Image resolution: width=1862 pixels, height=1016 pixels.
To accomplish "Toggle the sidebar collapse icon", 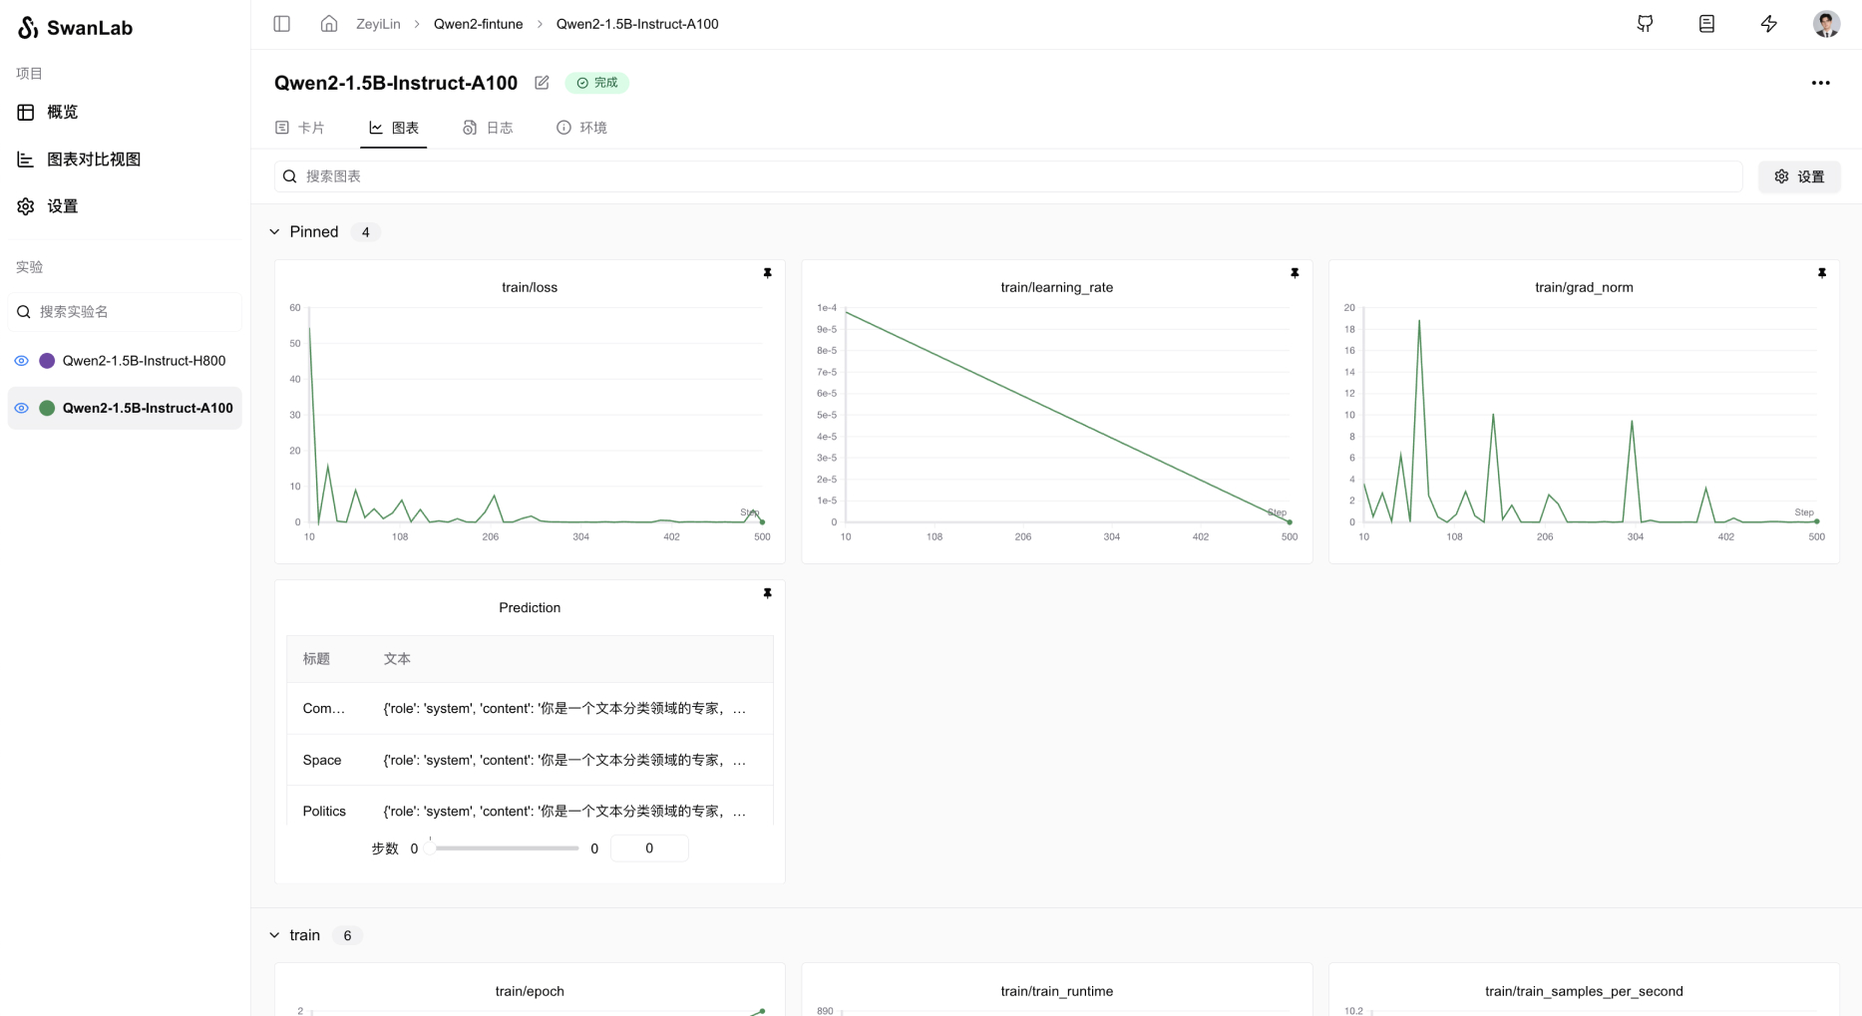I will [281, 24].
